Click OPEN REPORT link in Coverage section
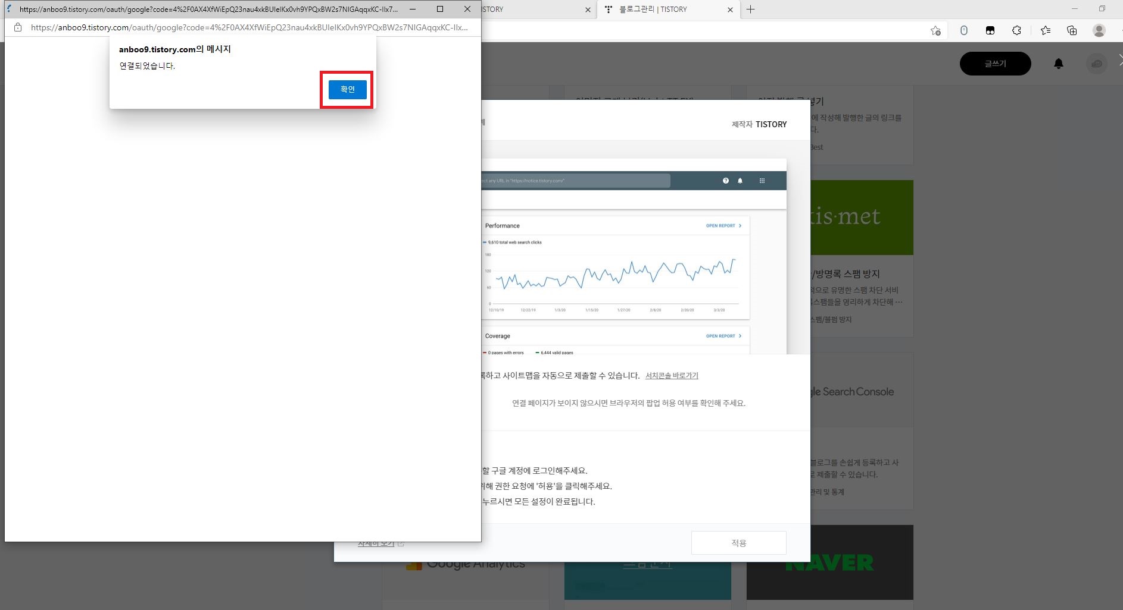This screenshot has height=610, width=1123. 723,336
